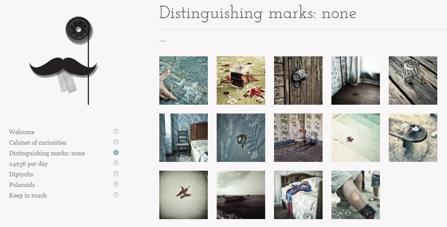Open the skateboard thumbnail
The width and height of the screenshot is (447, 227).
tap(413, 138)
